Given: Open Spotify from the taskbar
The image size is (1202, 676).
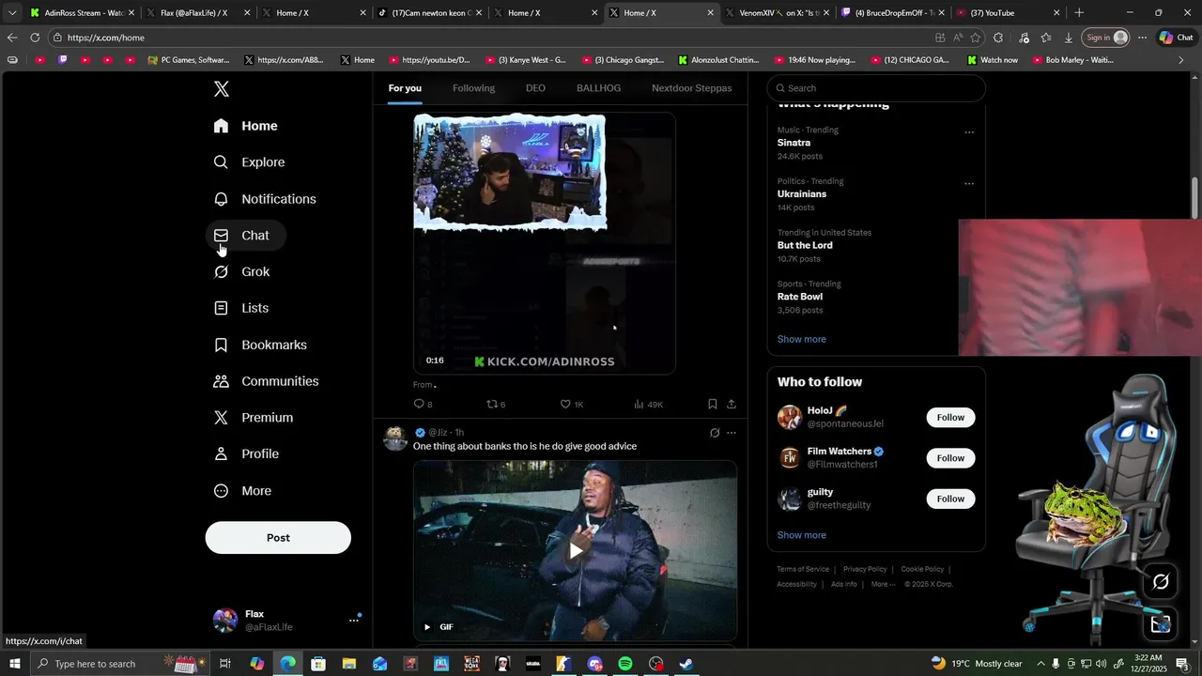Looking at the screenshot, I should 625,664.
